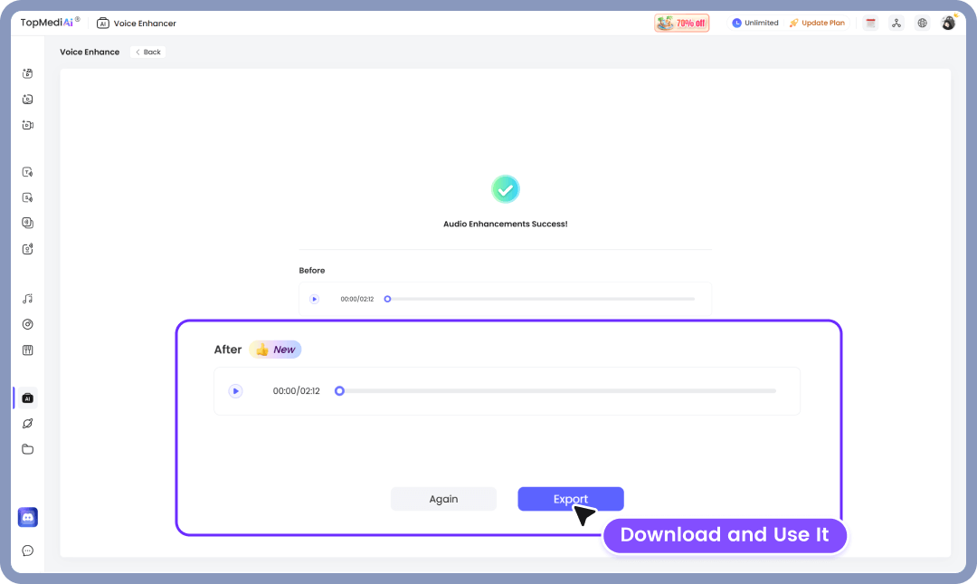Click the Export button
This screenshot has width=977, height=584.
[x=570, y=499]
